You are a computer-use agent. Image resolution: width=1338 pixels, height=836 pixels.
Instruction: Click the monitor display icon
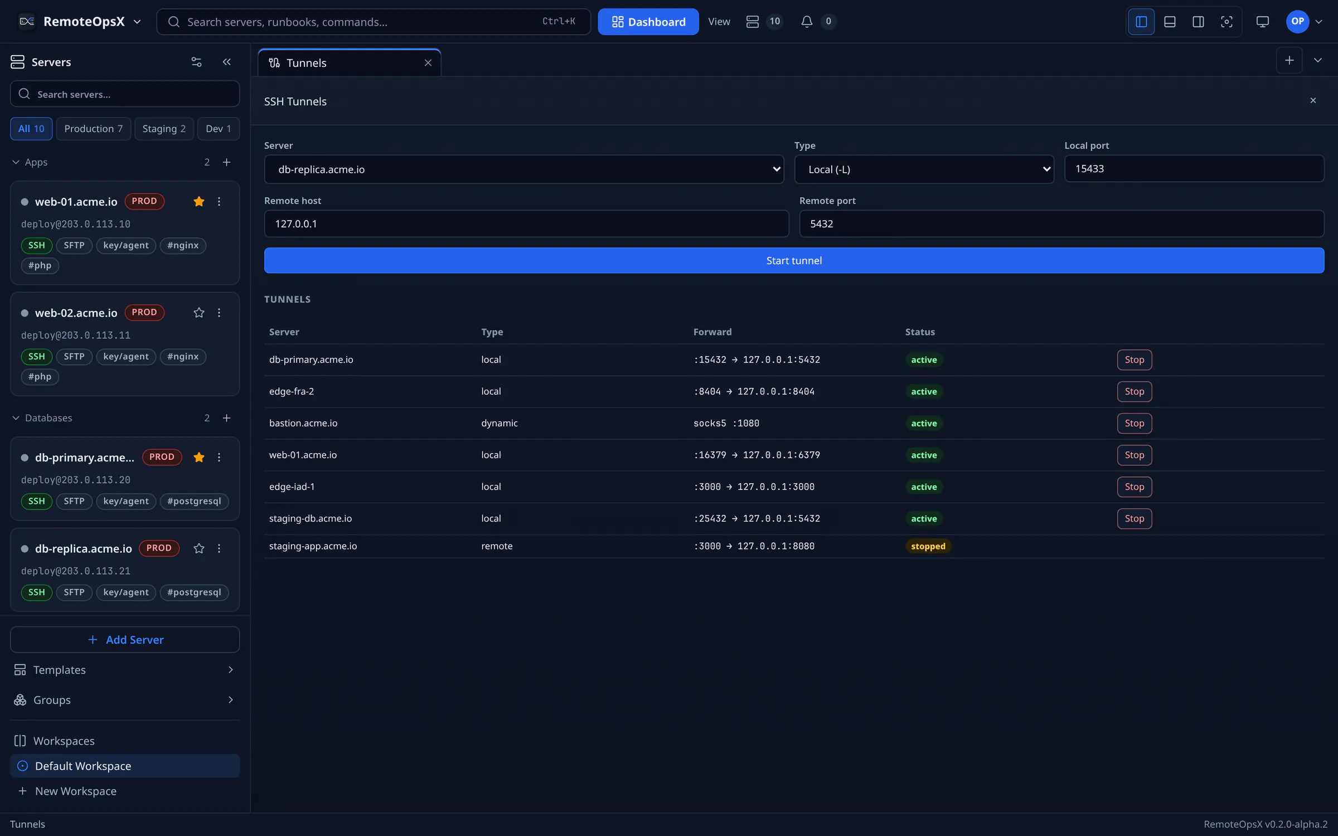click(1262, 22)
